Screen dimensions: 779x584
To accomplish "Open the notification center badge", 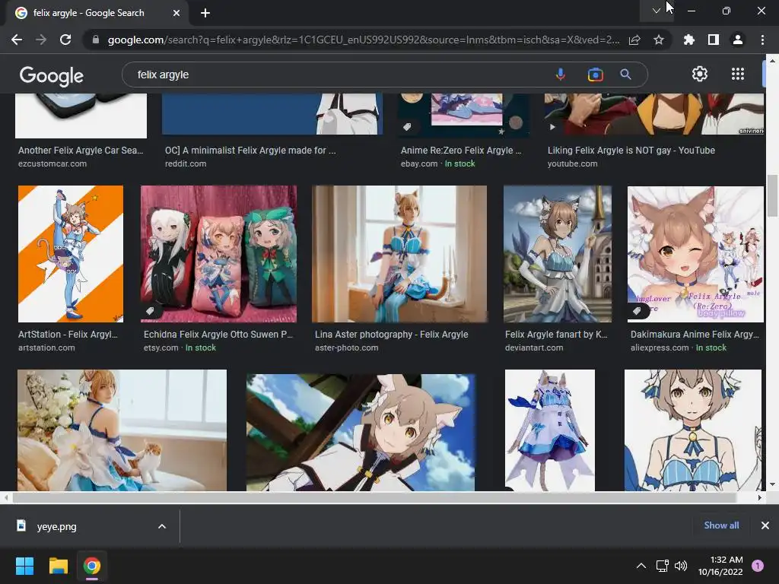I will (757, 566).
